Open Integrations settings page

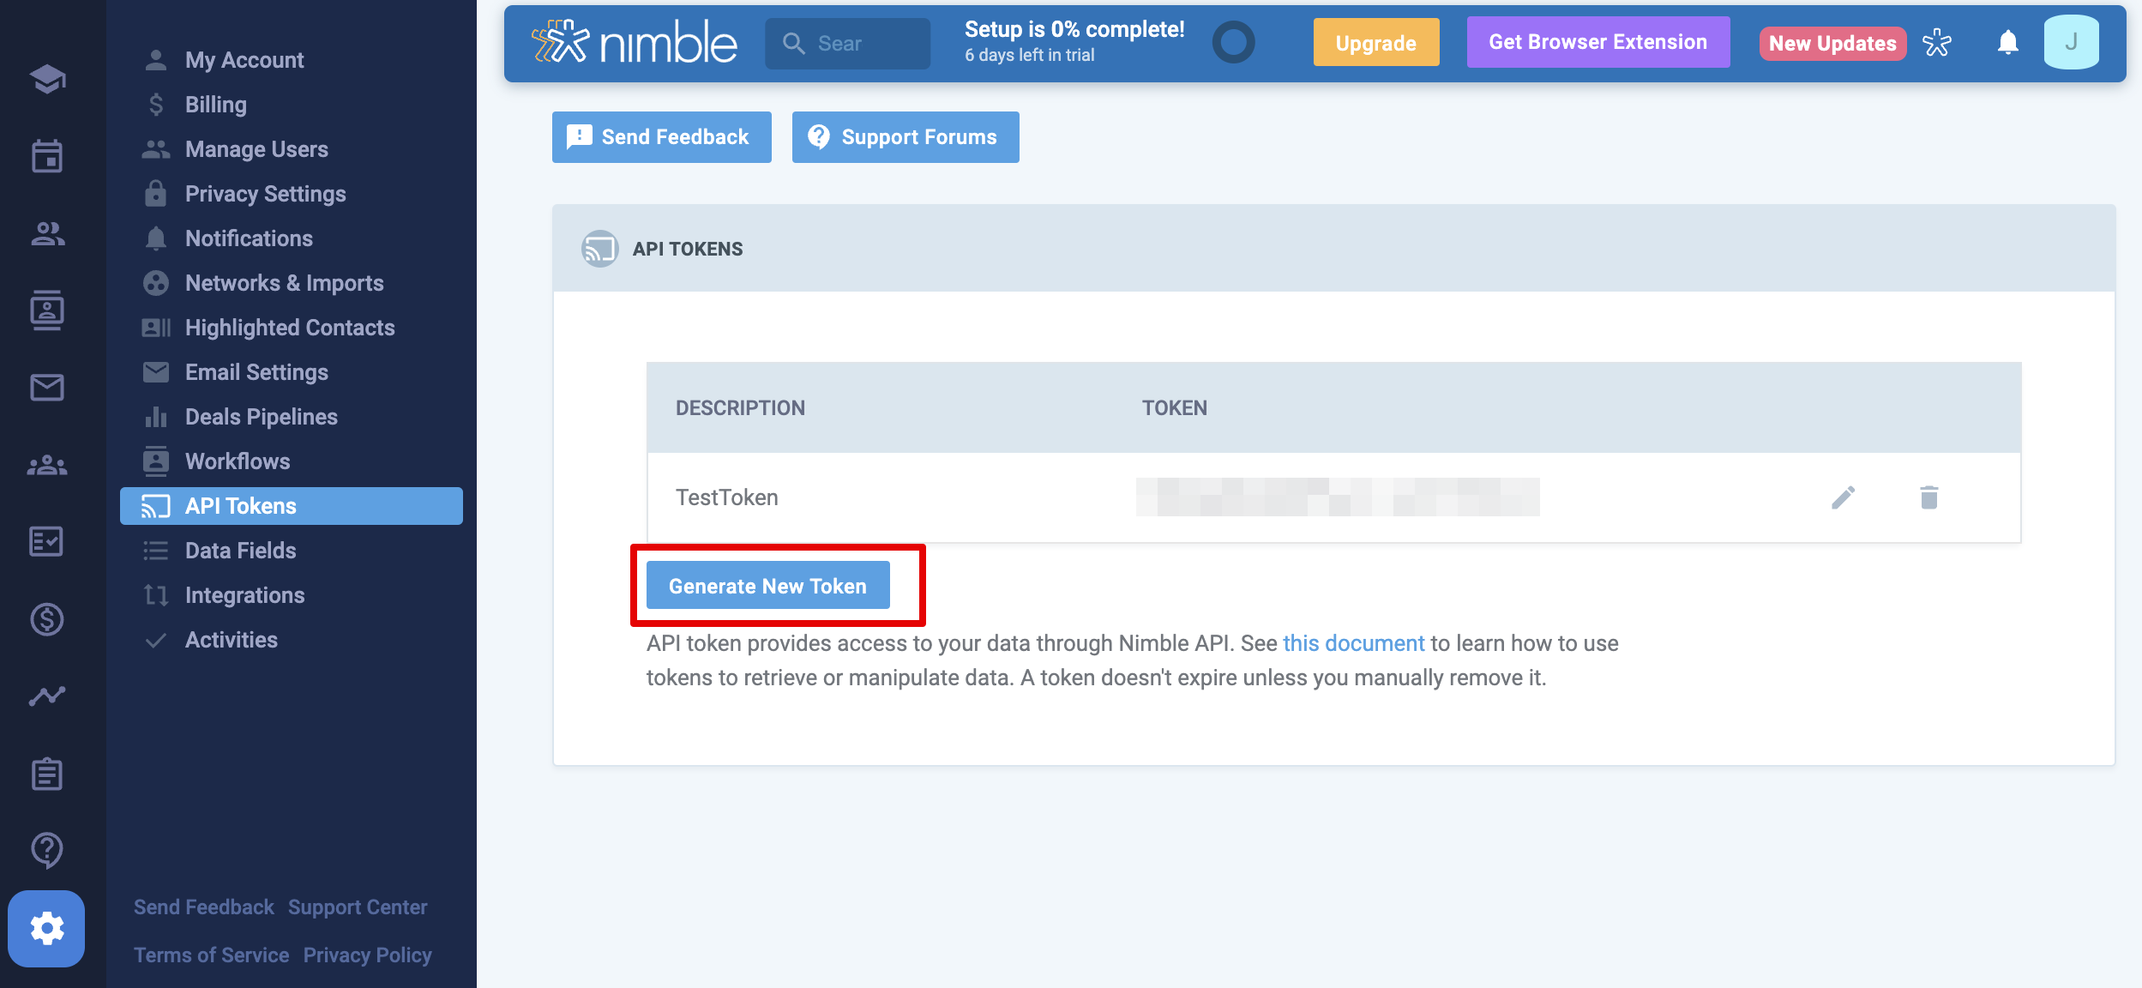(244, 595)
